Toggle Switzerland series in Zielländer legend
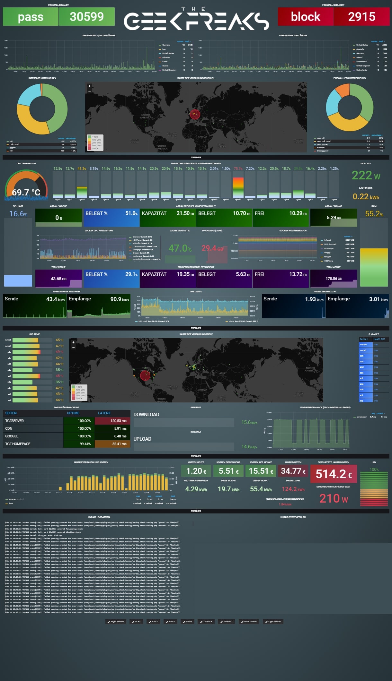The height and width of the screenshot is (681, 392). click(x=361, y=62)
